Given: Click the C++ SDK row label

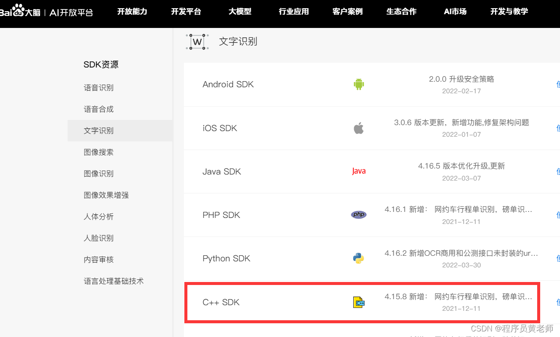Looking at the screenshot, I should pyautogui.click(x=221, y=302).
